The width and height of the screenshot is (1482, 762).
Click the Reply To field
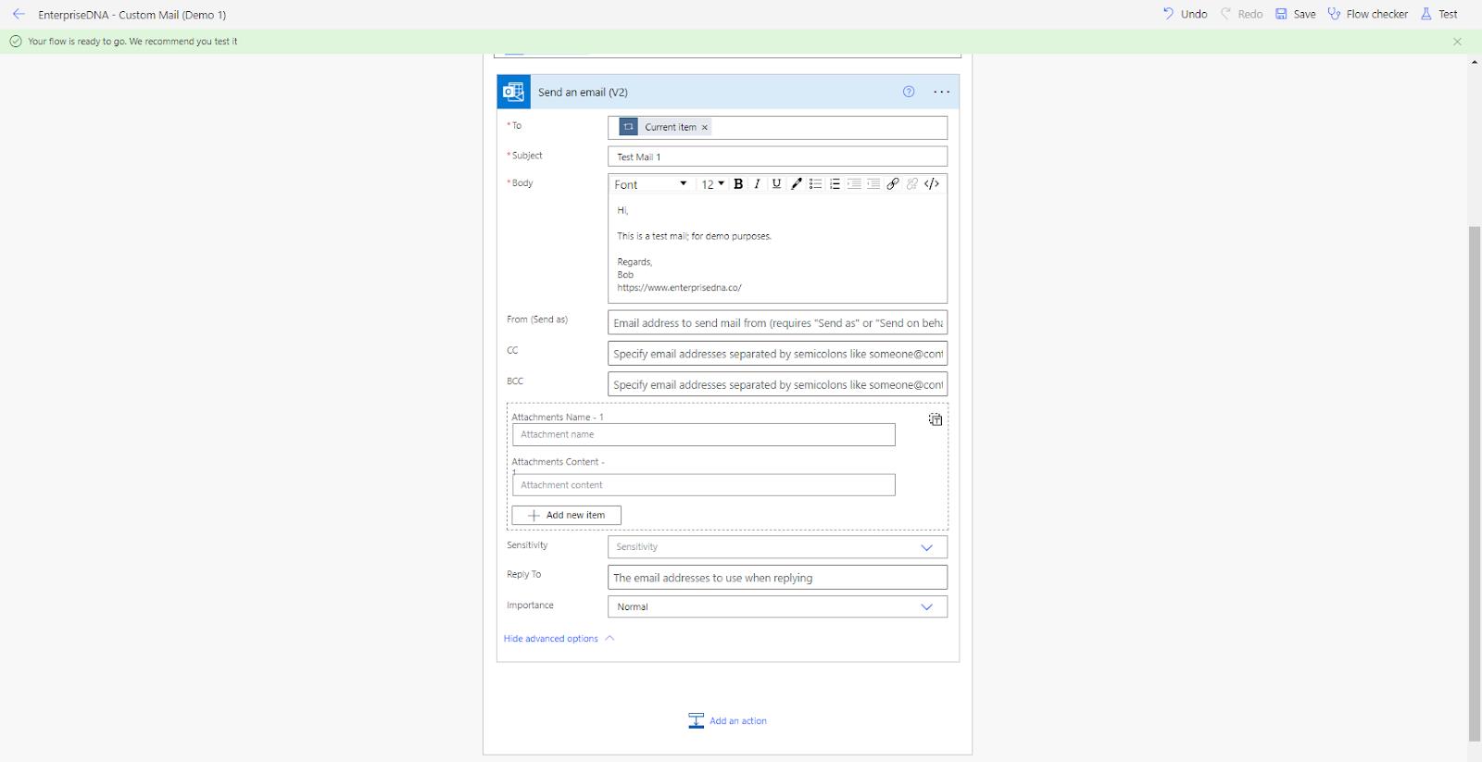(777, 578)
